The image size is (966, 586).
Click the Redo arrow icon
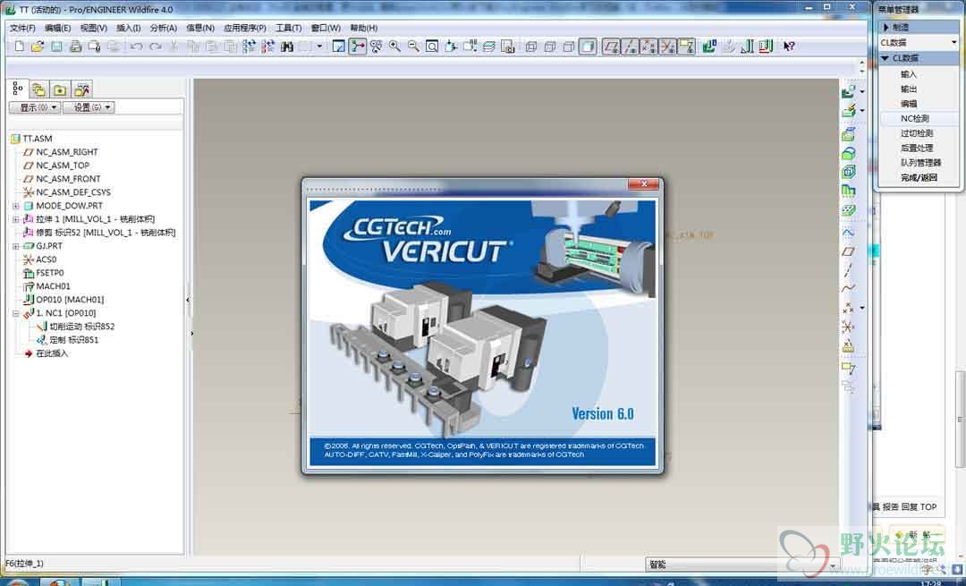[156, 47]
